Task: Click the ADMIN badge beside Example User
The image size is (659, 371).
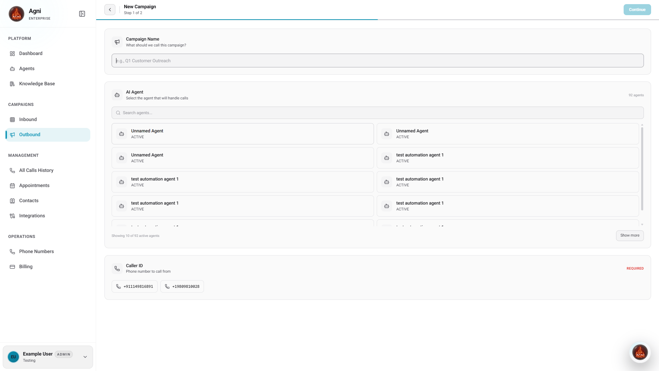Action: [x=64, y=354]
